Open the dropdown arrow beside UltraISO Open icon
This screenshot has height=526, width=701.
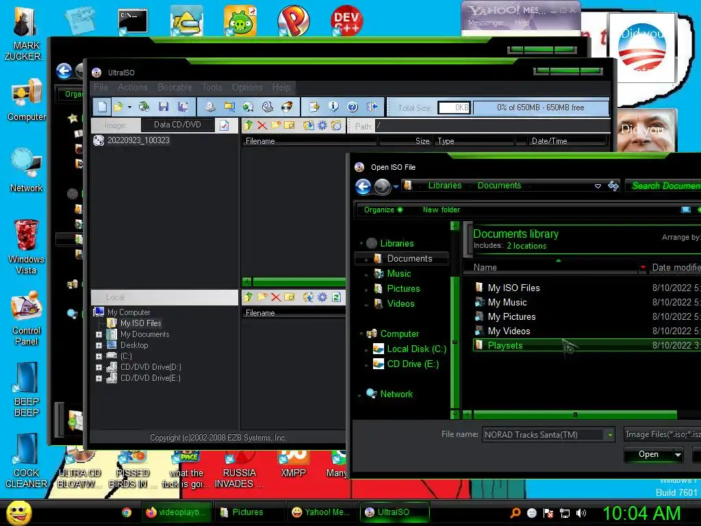pos(129,108)
